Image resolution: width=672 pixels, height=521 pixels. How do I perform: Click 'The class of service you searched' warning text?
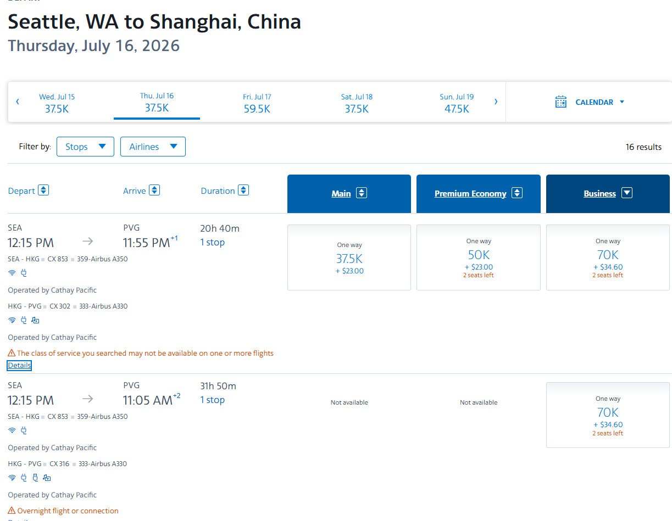pos(145,353)
